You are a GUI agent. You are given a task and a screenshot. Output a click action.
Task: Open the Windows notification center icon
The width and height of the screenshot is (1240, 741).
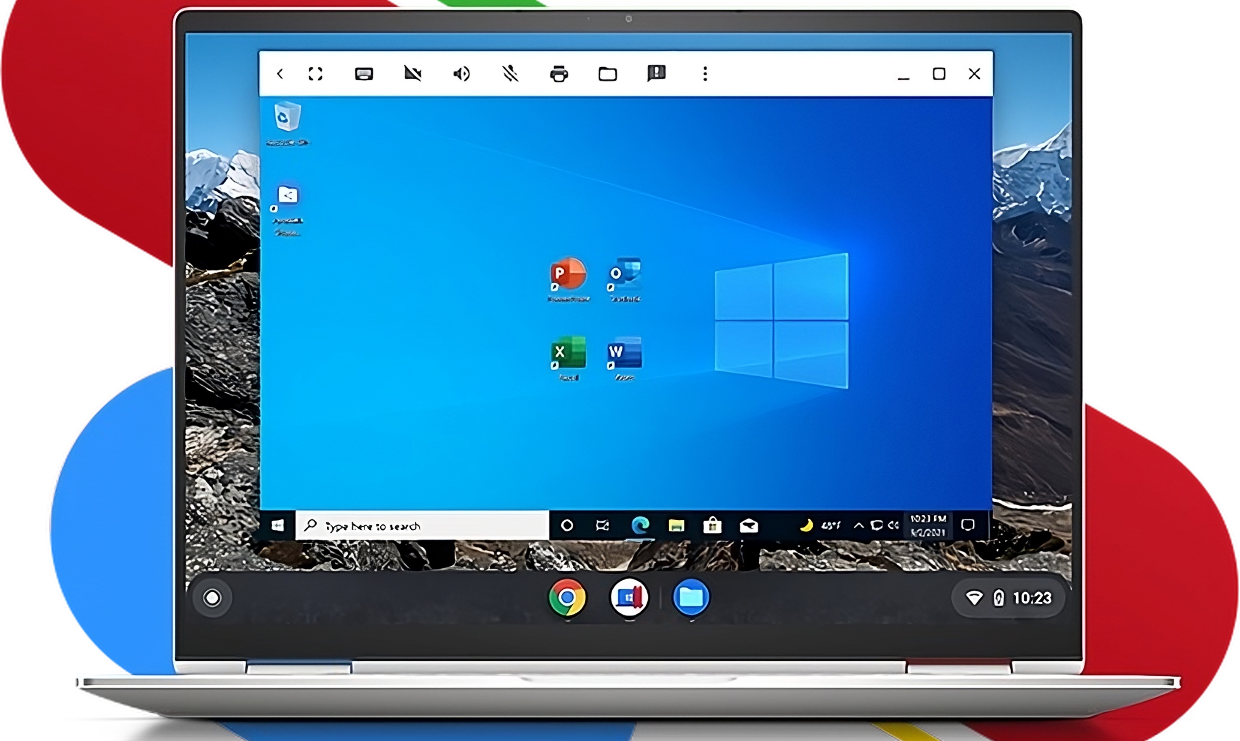[x=968, y=525]
